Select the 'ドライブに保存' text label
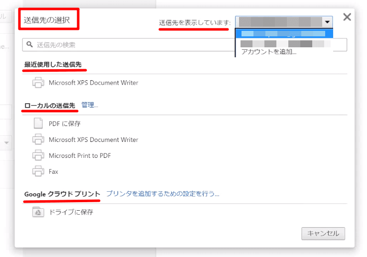 click(x=71, y=212)
